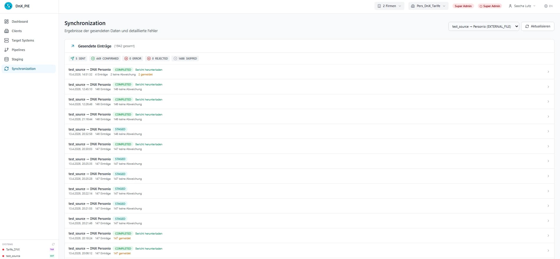
Task: Expand the 13.4.2026 21:16:44 entry chevron
Action: (x=548, y=116)
